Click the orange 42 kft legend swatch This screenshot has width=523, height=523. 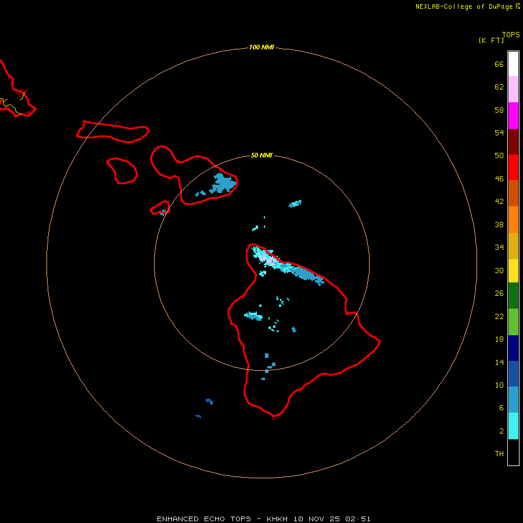point(513,220)
